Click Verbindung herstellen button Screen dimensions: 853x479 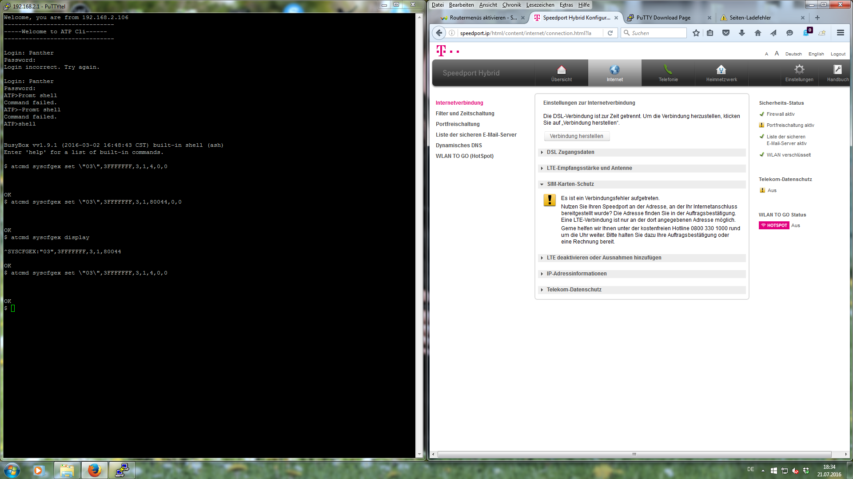click(577, 136)
